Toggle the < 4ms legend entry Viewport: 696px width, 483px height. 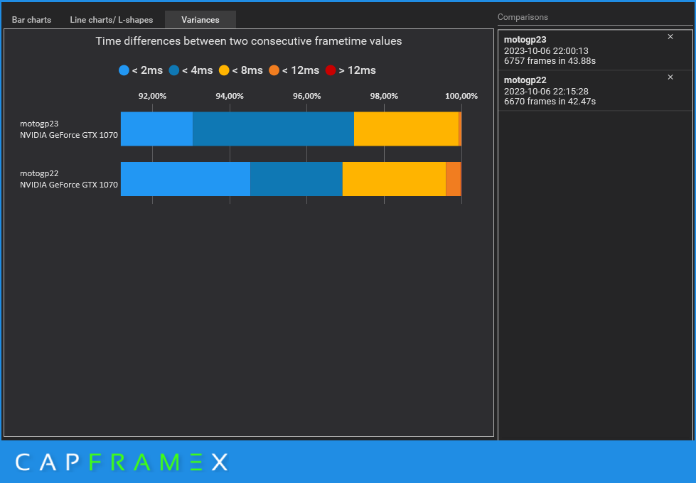tap(191, 70)
